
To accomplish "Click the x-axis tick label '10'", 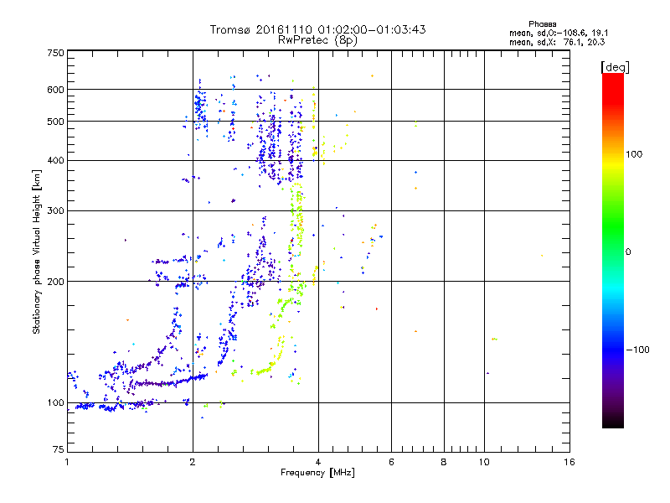I will (x=484, y=462).
